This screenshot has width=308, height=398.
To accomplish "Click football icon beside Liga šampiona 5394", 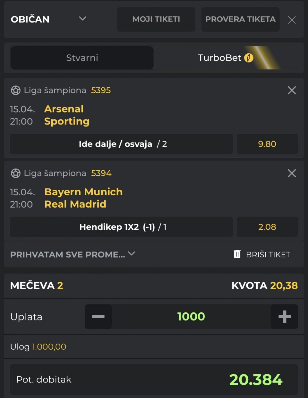I will coord(15,173).
